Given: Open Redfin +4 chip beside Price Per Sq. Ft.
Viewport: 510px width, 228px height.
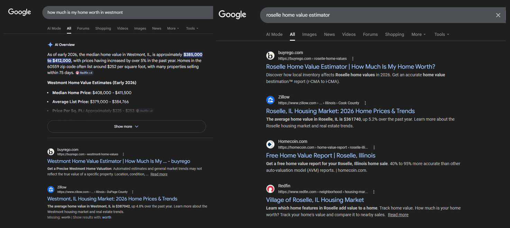Looking at the screenshot, I should [x=145, y=111].
